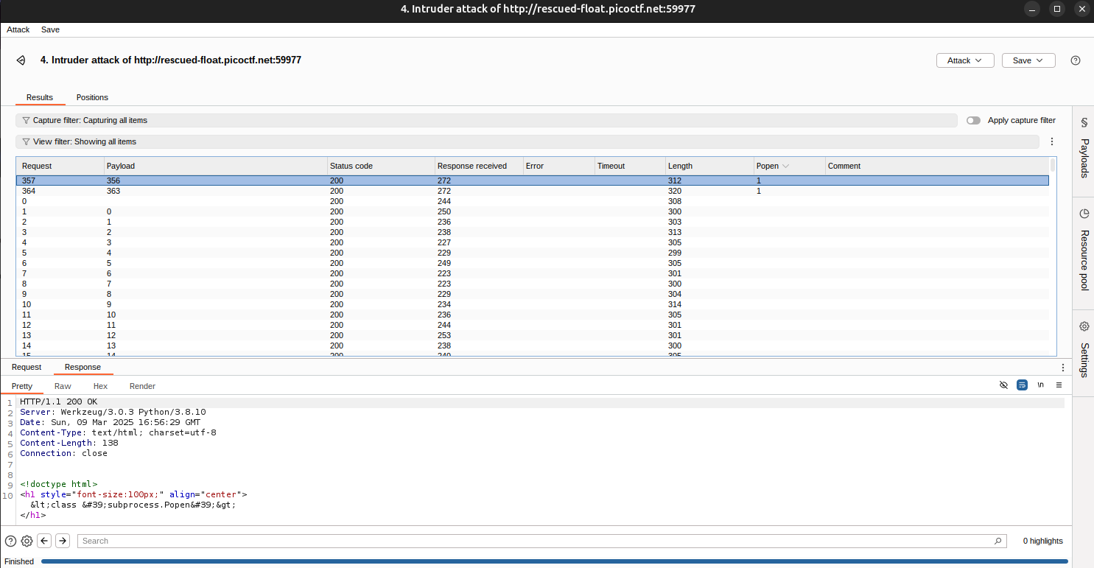
Task: Go to previous search match arrow
Action: tap(45, 541)
